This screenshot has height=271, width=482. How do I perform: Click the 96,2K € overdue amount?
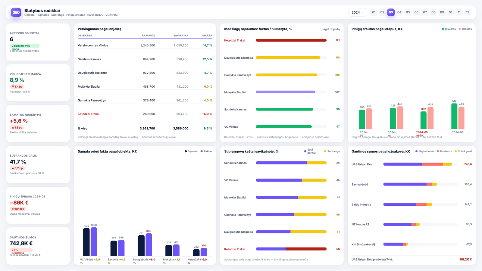(466, 260)
